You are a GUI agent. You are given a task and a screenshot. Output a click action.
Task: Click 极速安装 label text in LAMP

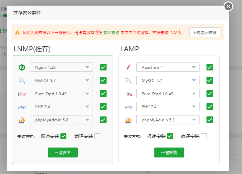point(156,136)
